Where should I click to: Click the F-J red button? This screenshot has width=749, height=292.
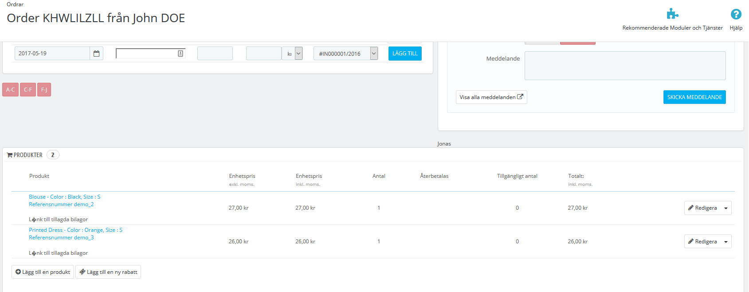point(44,89)
